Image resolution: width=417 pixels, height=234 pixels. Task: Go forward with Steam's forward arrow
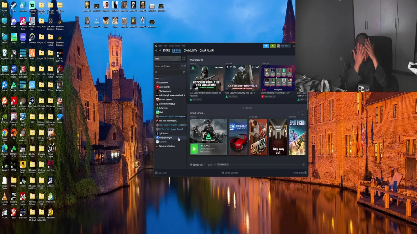point(160,51)
